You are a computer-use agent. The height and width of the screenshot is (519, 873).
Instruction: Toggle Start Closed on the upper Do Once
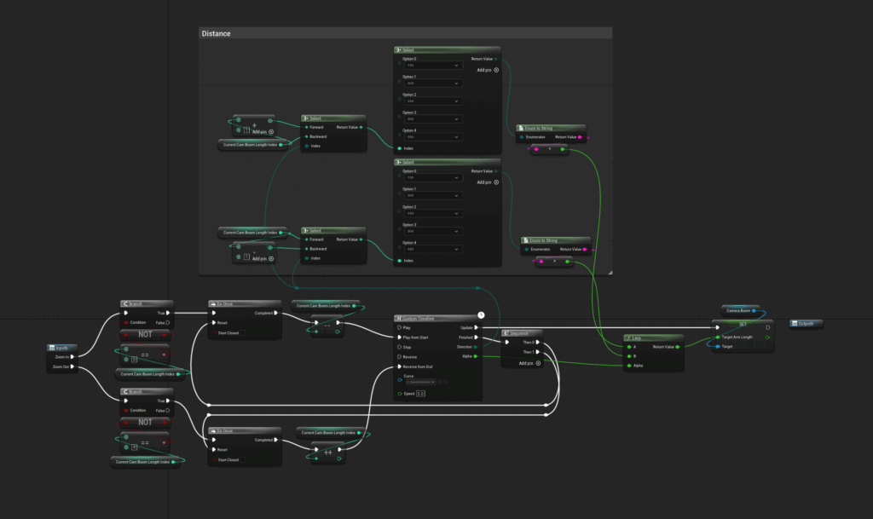pos(244,333)
